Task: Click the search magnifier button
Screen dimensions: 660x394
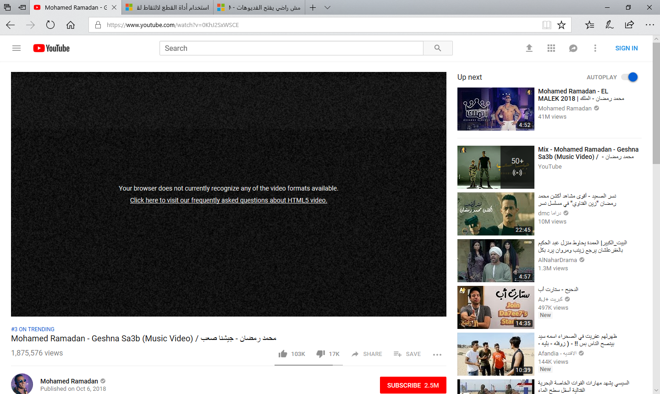Action: tap(438, 48)
